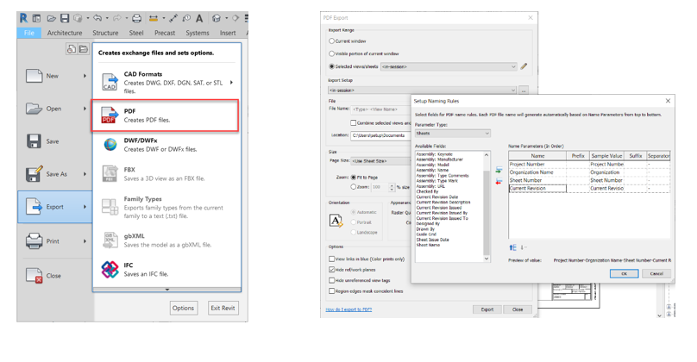Image resolution: width=697 pixels, height=362 pixels.
Task: Click the Open Documents folder icon in File menu
Action: tap(83, 49)
